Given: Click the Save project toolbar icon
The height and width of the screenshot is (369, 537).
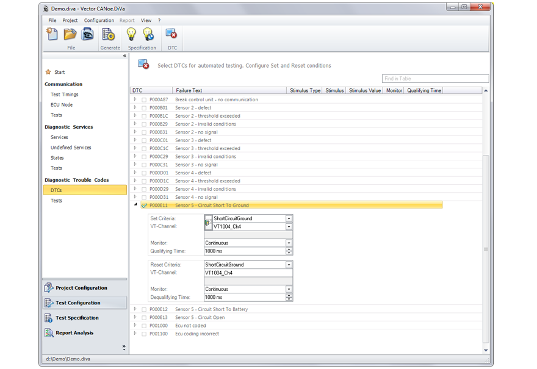Looking at the screenshot, I should [x=87, y=34].
